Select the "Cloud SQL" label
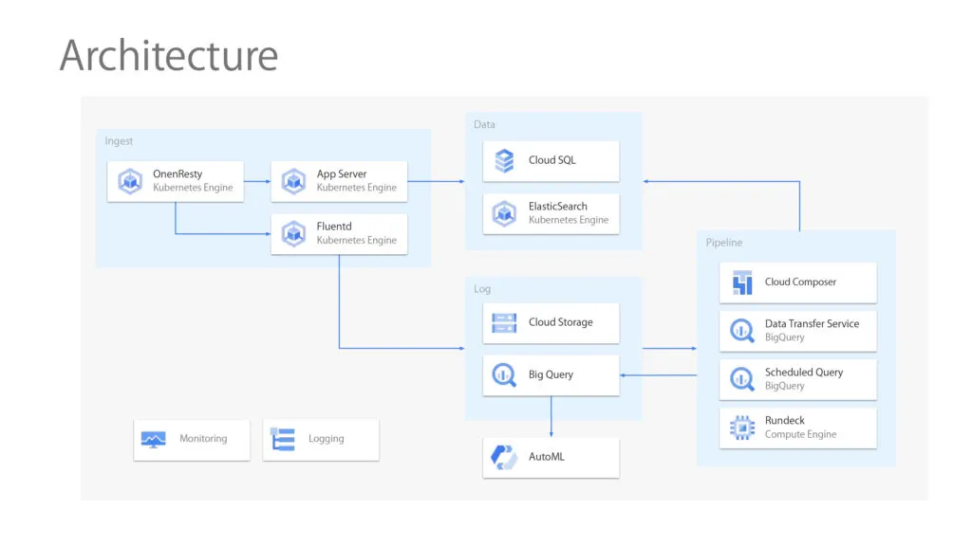This screenshot has height=546, width=972. click(552, 159)
